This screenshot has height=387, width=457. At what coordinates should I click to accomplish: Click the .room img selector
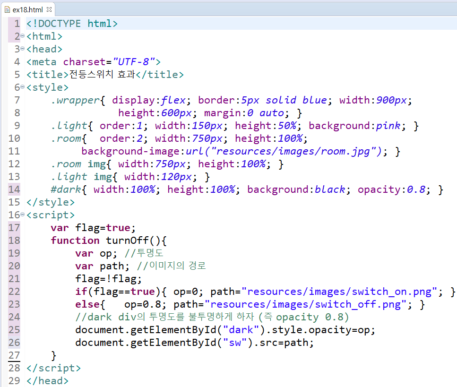pos(78,164)
